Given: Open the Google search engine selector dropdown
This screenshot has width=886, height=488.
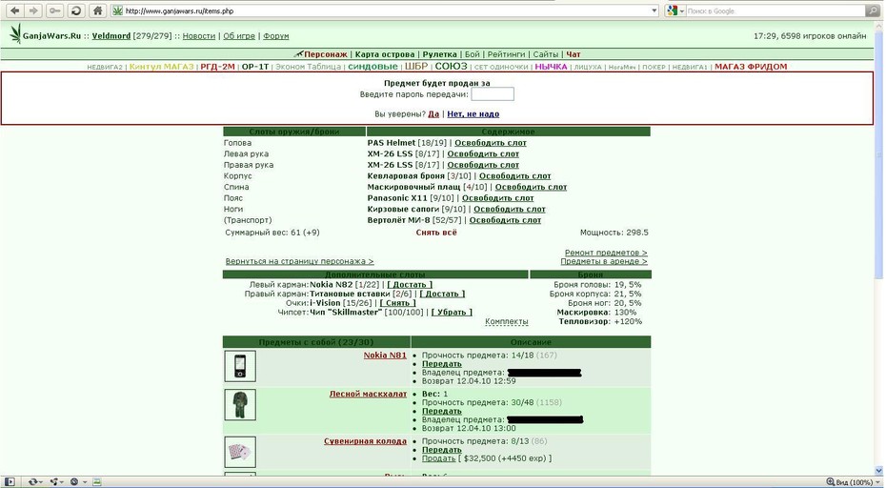Looking at the screenshot, I should pos(675,10).
